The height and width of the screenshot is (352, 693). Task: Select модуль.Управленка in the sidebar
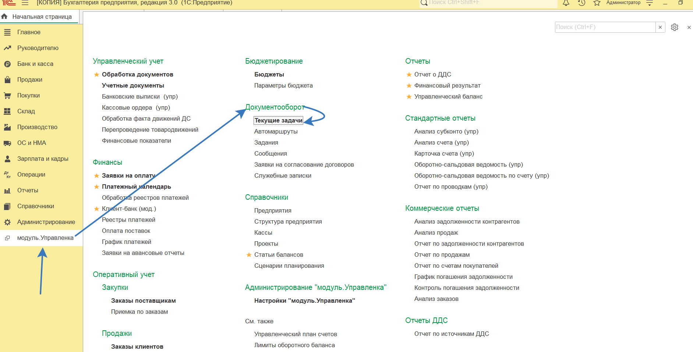point(41,238)
